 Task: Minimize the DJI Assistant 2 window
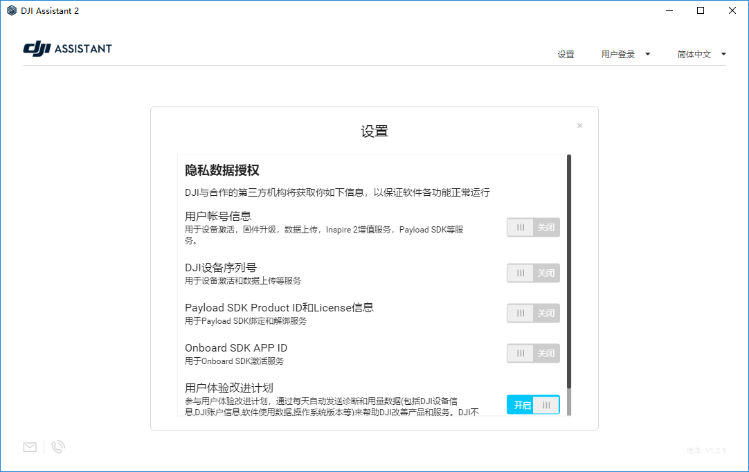pos(669,10)
